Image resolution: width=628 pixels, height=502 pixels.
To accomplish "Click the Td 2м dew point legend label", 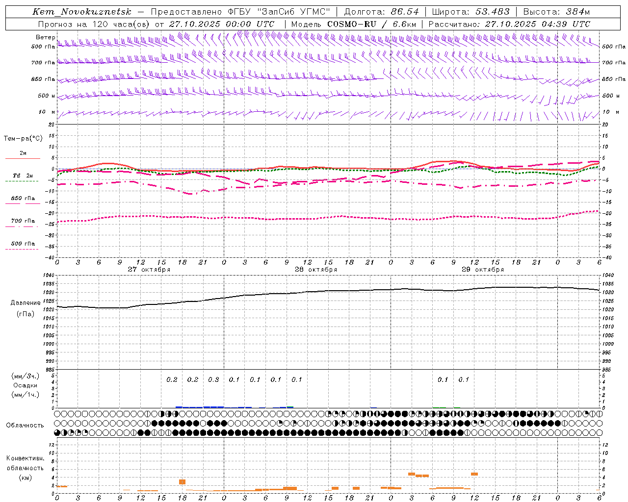I will [x=23, y=176].
